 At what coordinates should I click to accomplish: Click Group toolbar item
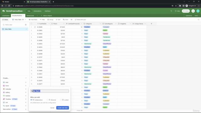point(50,19)
